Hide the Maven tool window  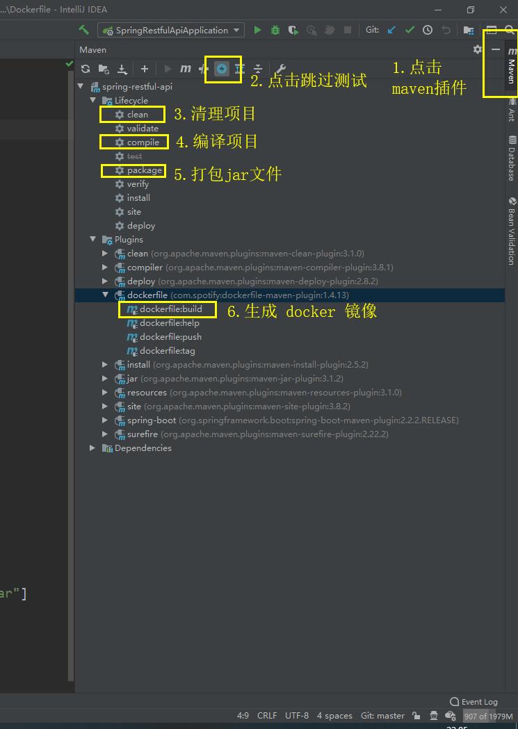[496, 49]
